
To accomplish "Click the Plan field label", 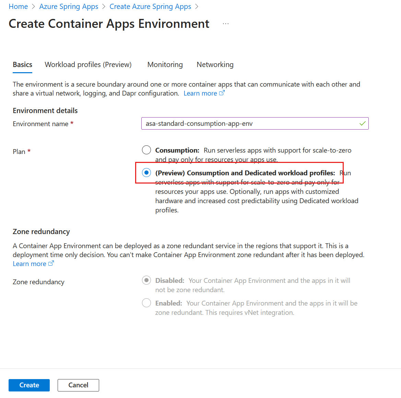I will point(19,152).
